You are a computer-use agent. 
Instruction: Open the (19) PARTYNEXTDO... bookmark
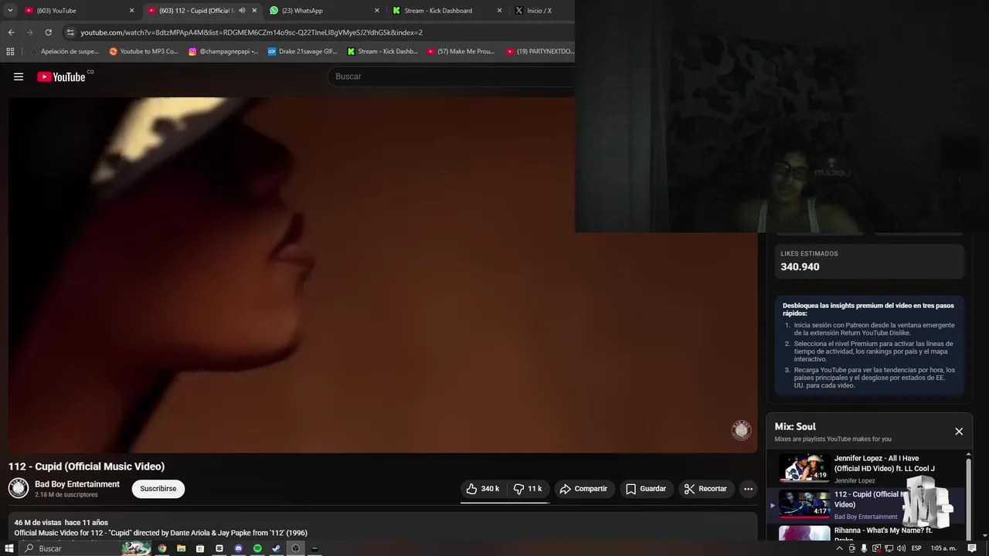click(540, 52)
